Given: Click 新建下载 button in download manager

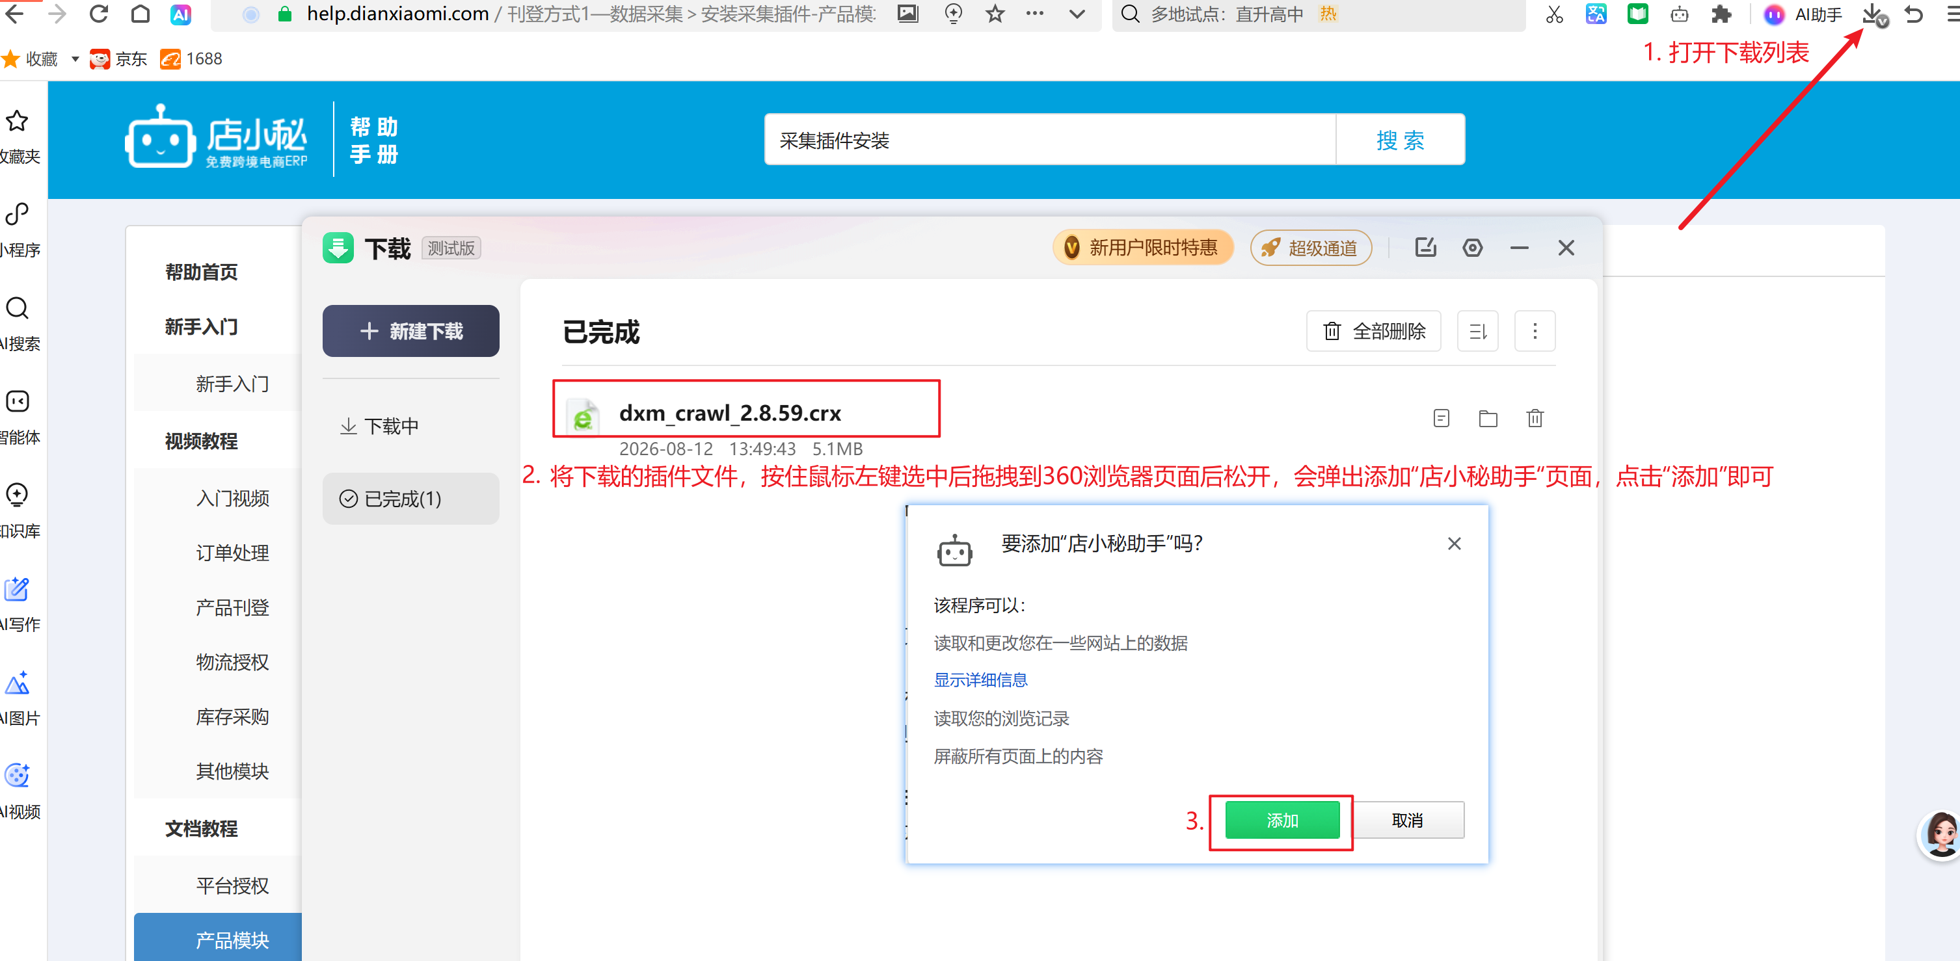Looking at the screenshot, I should pyautogui.click(x=411, y=331).
